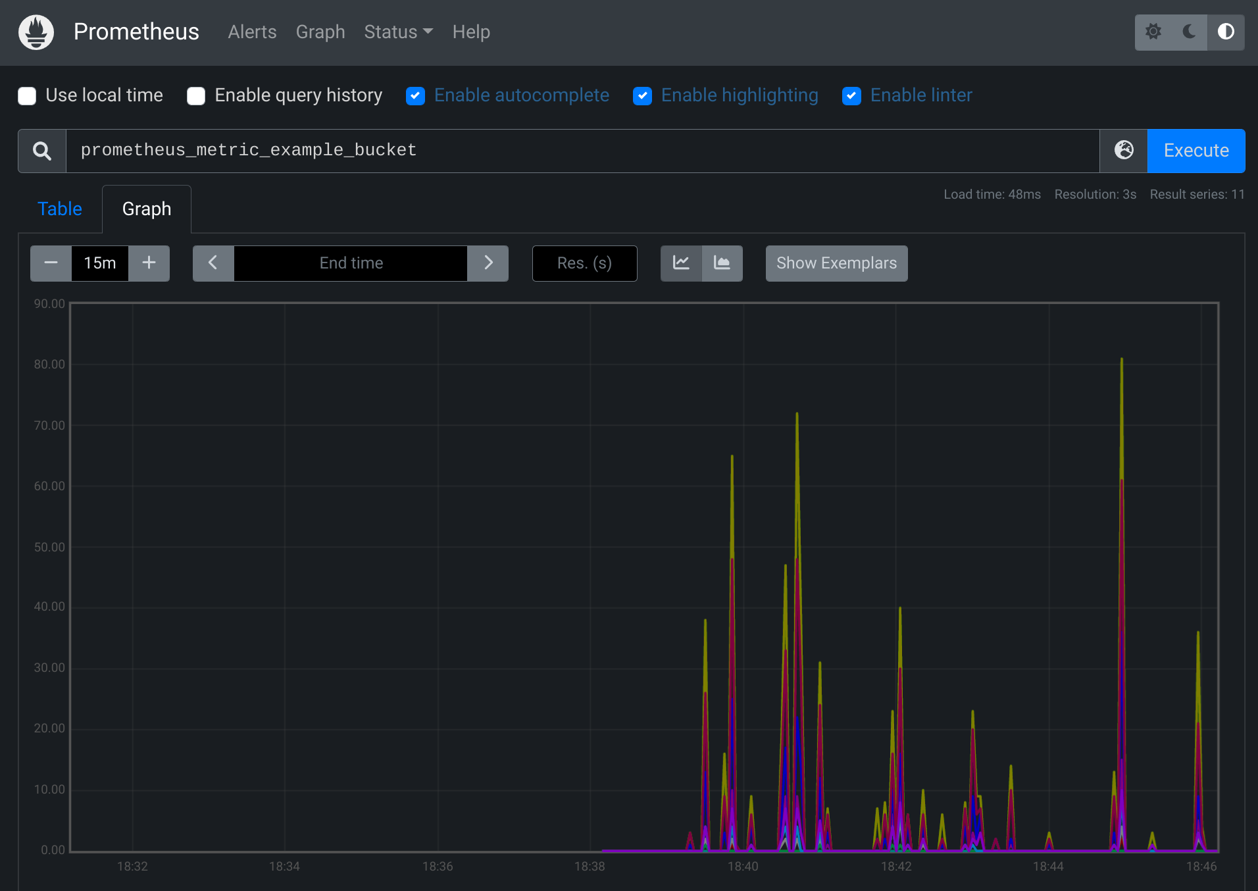Enable query history checkbox

click(196, 96)
